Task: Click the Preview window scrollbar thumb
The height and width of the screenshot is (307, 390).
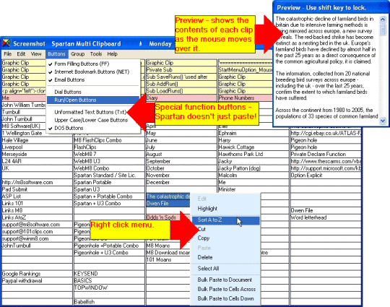Action: coord(383,30)
